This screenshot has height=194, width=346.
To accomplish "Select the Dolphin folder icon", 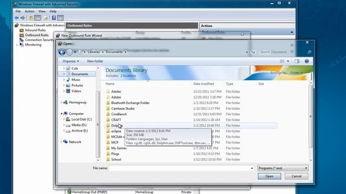I will (x=108, y=126).
